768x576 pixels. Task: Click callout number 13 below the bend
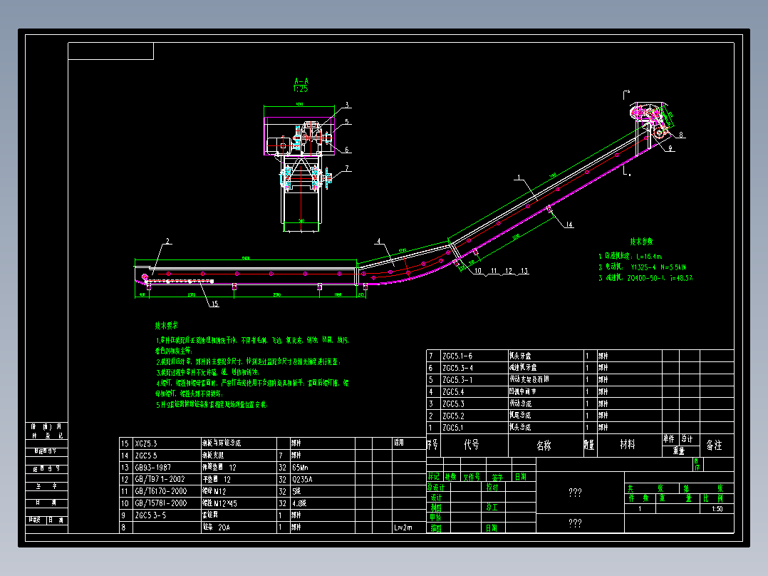tap(524, 271)
